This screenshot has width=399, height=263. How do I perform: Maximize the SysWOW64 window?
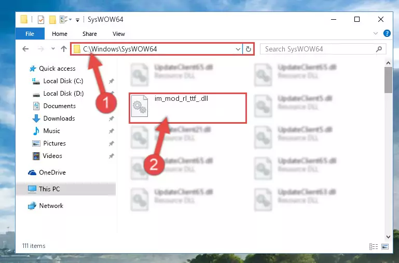pyautogui.click(x=357, y=19)
